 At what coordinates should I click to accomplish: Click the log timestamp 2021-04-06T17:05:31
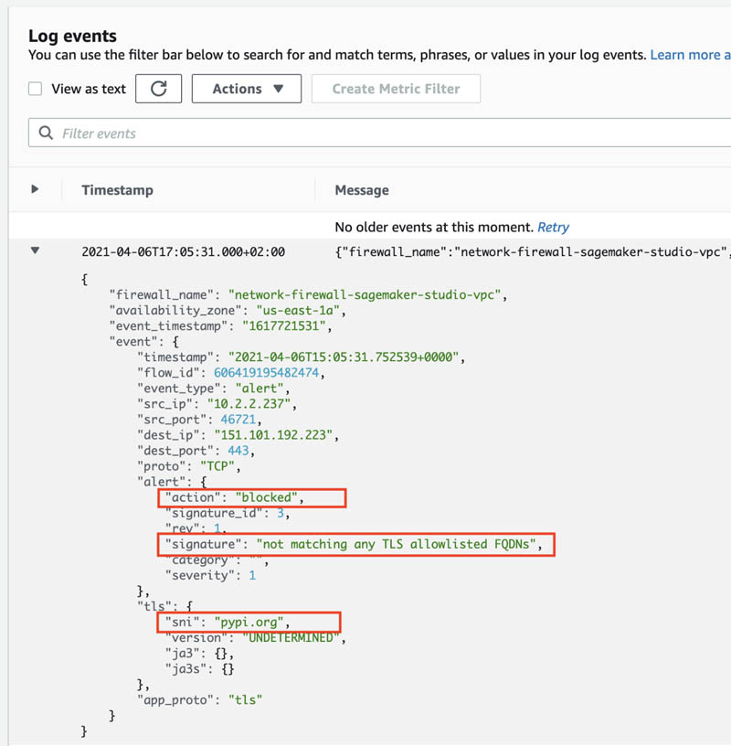(x=183, y=251)
